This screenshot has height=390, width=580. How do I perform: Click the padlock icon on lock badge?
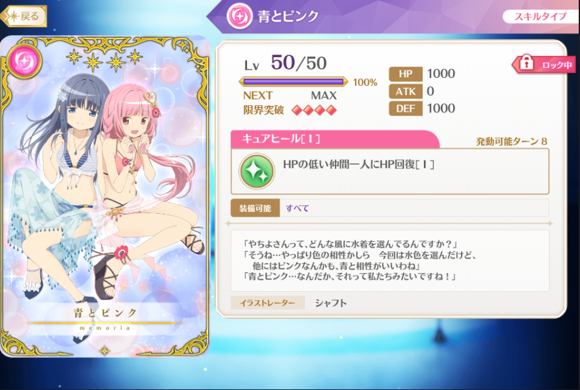pyautogui.click(x=527, y=63)
